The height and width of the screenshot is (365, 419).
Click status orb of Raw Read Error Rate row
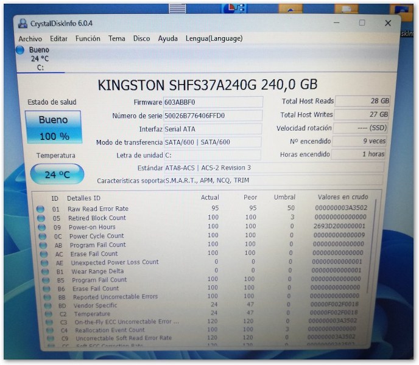pyautogui.click(x=41, y=209)
